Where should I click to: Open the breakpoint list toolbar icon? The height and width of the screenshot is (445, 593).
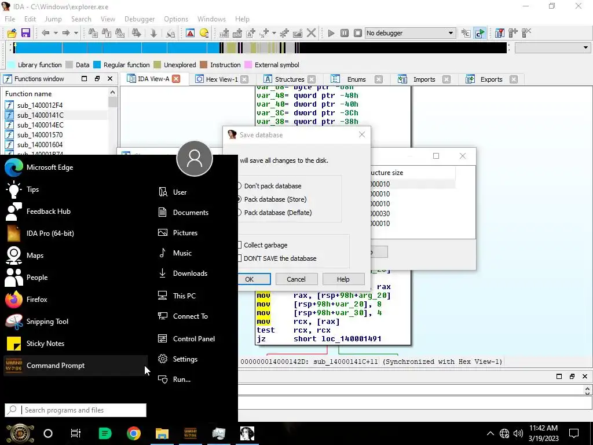point(500,33)
